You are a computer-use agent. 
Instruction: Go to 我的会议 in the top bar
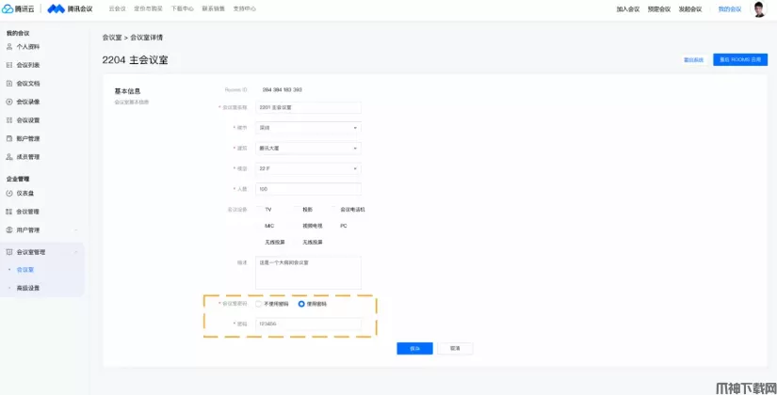click(x=729, y=9)
